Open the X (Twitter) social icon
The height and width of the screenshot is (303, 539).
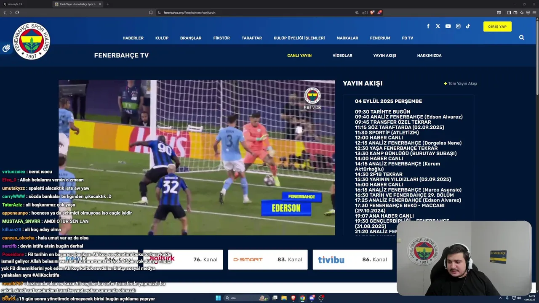click(438, 26)
